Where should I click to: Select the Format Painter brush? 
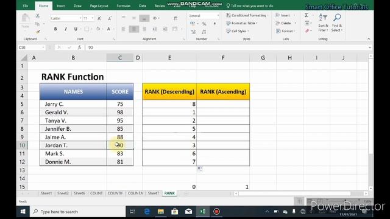pos(38,32)
